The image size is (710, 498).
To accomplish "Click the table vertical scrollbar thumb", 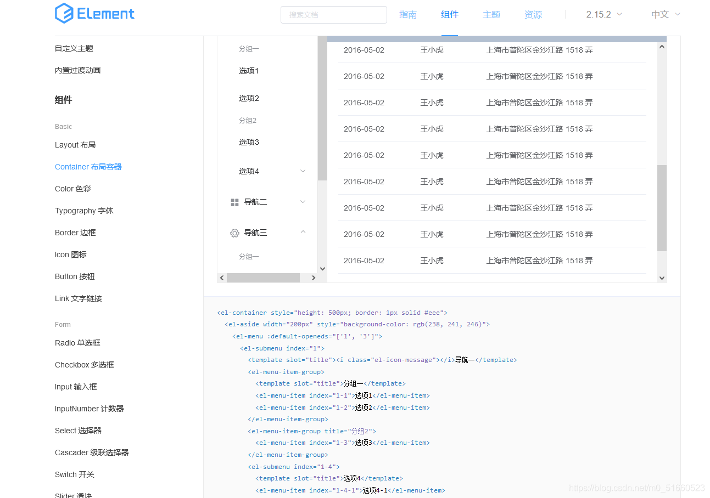I will point(662,208).
